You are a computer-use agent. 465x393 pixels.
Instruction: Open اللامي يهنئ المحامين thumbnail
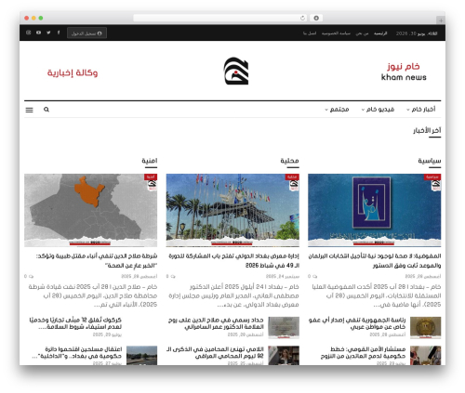pyautogui.click(x=284, y=356)
